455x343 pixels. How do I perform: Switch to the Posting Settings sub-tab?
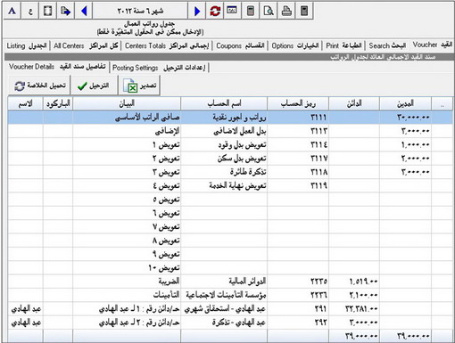(x=159, y=68)
